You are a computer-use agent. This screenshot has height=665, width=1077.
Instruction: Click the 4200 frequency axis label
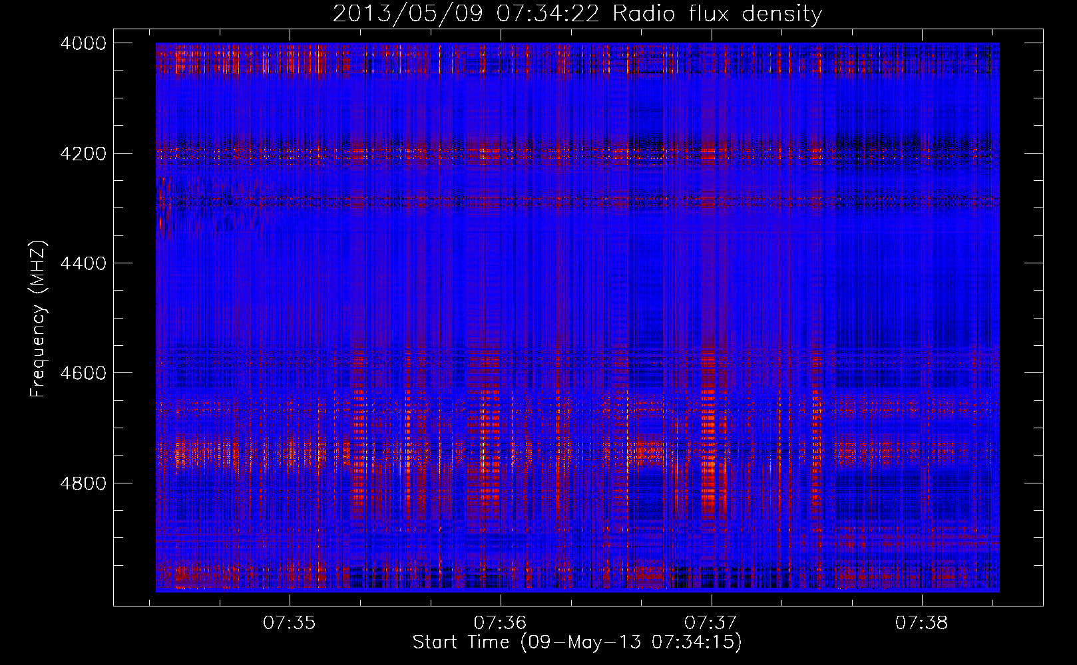point(83,154)
